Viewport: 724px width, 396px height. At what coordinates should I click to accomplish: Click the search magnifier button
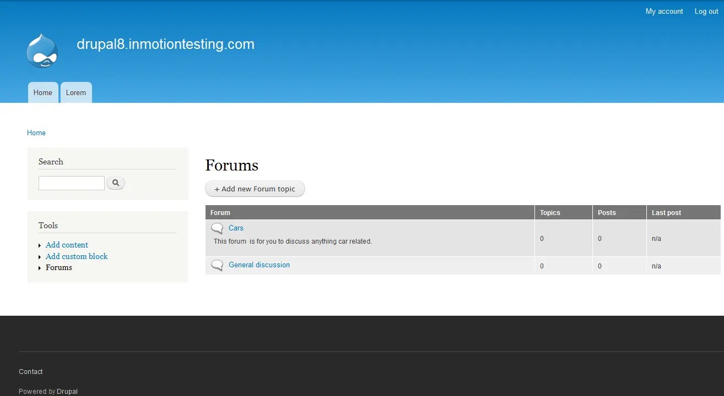[116, 183]
